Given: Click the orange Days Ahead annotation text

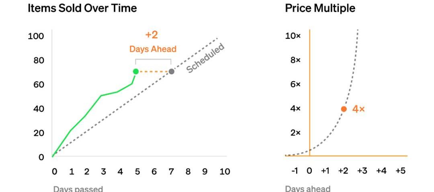Looking at the screenshot, I should coord(153,49).
